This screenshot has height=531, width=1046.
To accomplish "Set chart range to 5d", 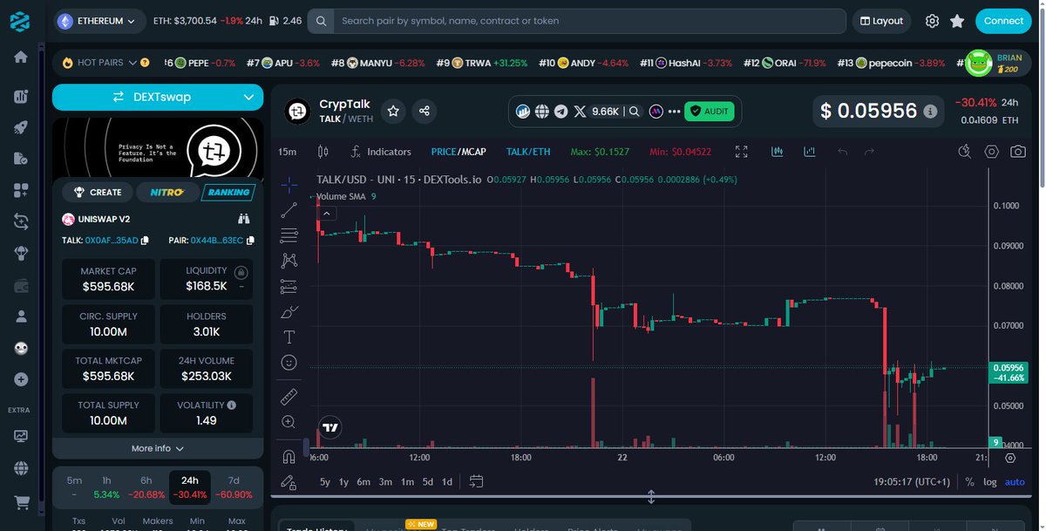I will [428, 481].
